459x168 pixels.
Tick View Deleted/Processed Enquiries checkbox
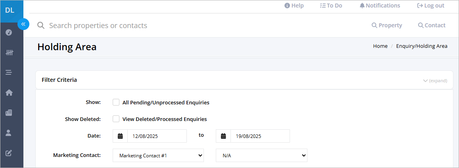tap(116, 119)
